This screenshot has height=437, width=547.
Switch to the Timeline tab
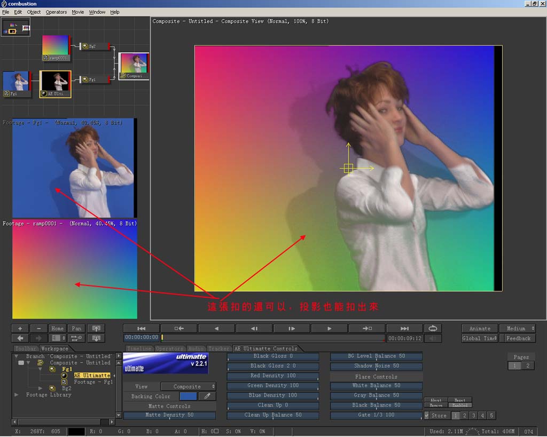(x=139, y=348)
